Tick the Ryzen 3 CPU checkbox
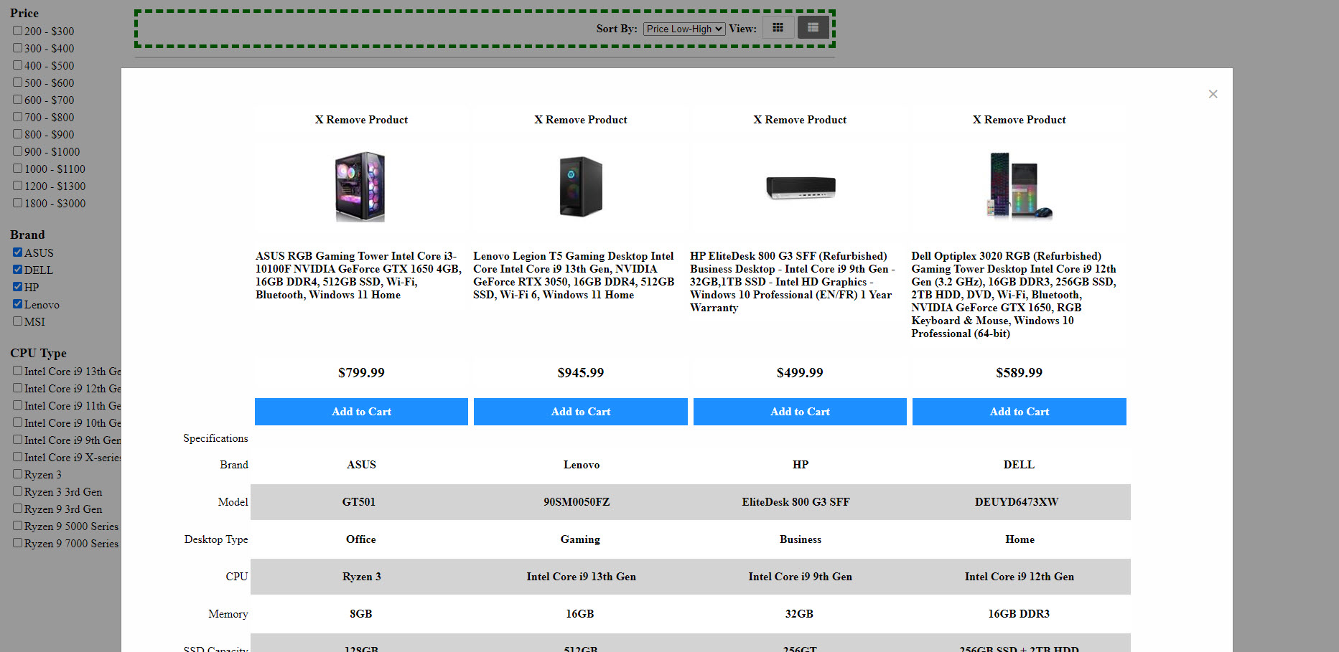The height and width of the screenshot is (652, 1339). 17,474
